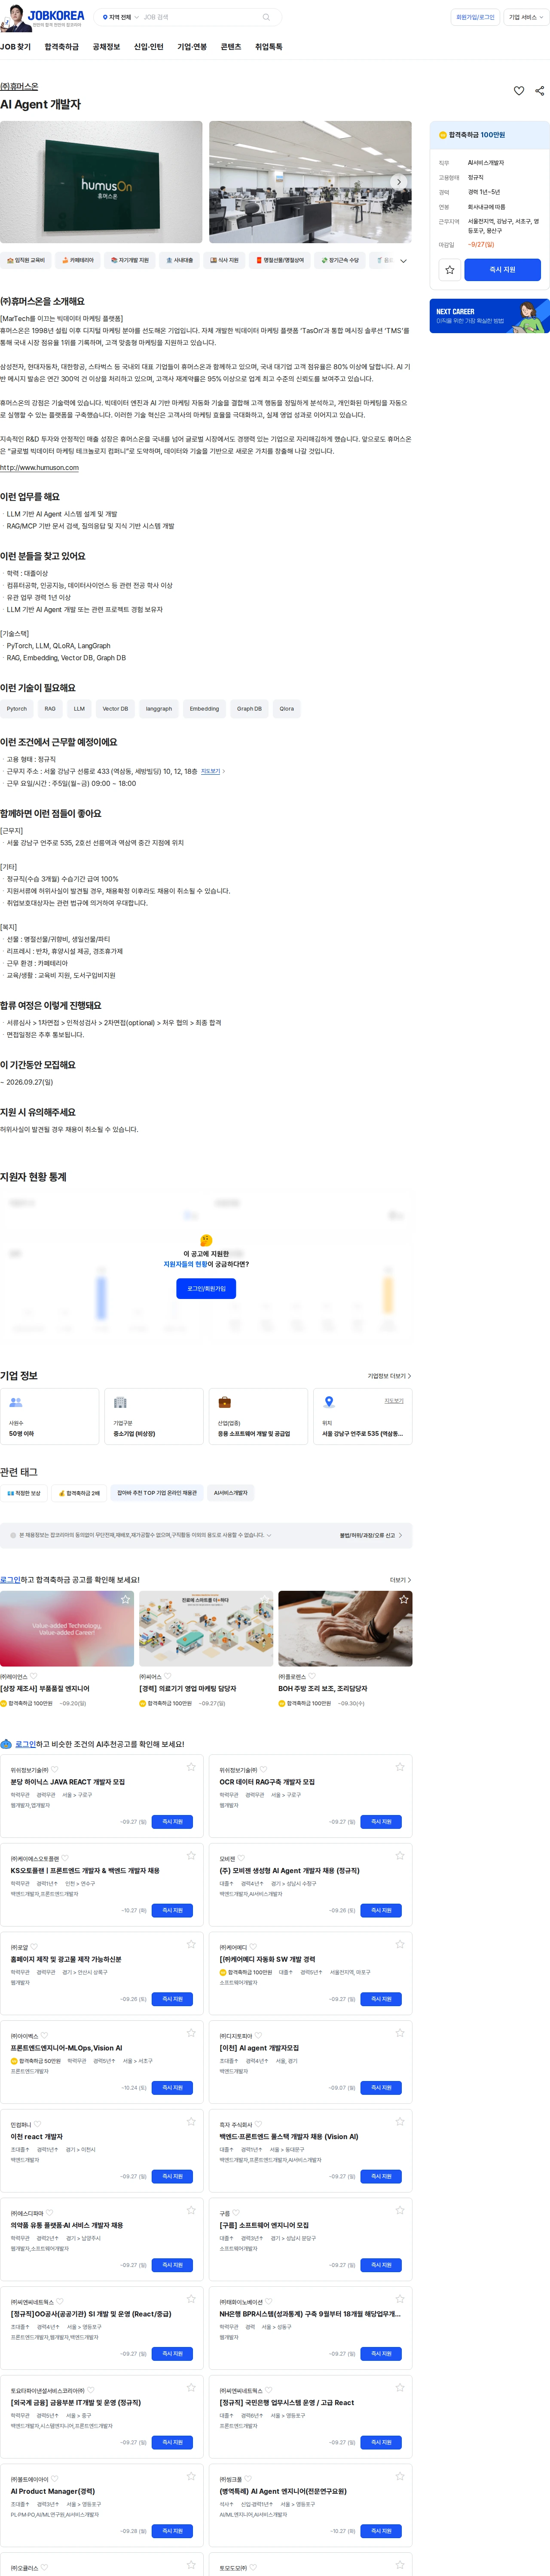Viewport: 550px width, 2576px height.
Task: Open the JOB 찾기 menu
Action: (15, 47)
